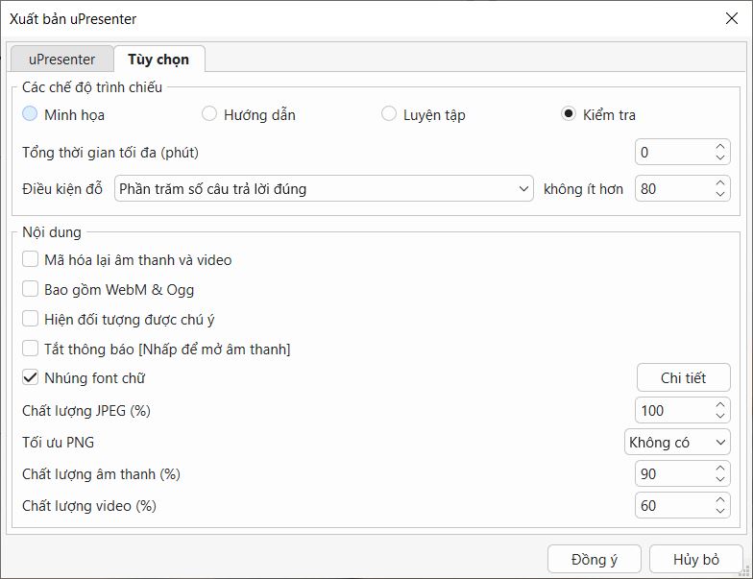Increase the Tổng thời gian tối đa value
Image resolution: width=753 pixels, height=579 pixels.
[721, 147]
